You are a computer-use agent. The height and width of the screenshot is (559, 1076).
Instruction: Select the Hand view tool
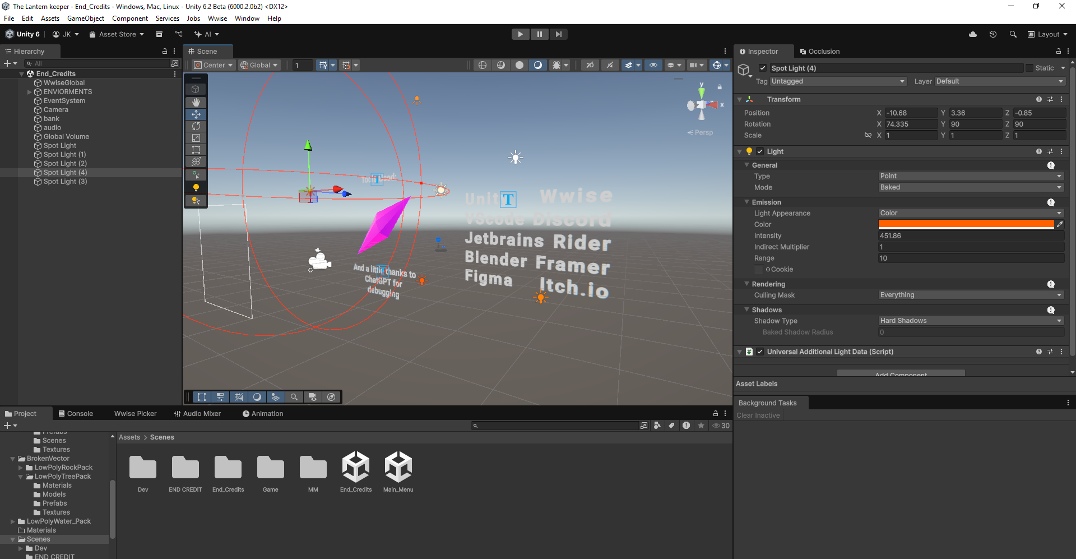click(196, 102)
